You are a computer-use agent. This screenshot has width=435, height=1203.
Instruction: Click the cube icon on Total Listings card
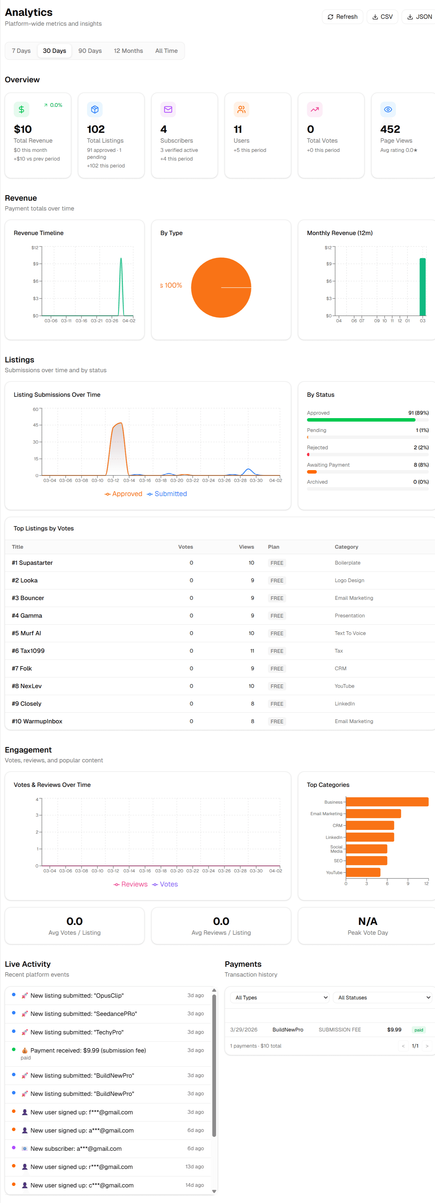point(95,109)
